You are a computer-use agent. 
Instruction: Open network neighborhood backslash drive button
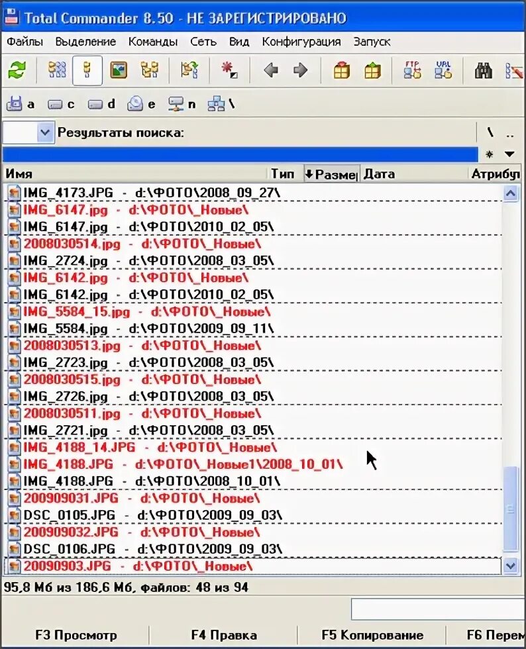pos(221,104)
